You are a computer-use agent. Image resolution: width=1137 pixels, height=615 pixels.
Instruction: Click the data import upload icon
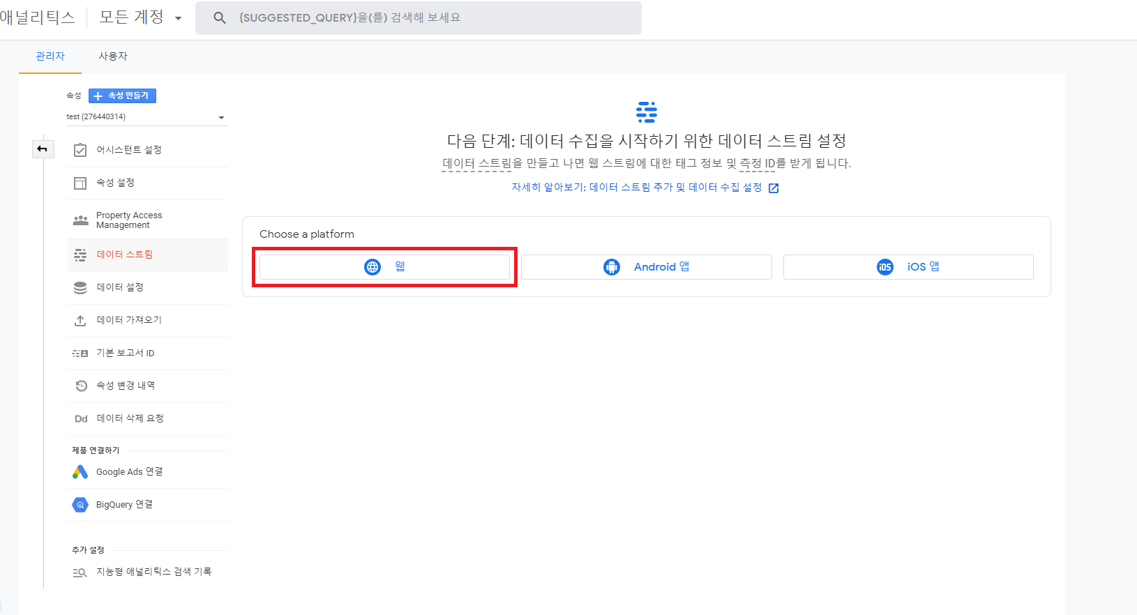(80, 320)
